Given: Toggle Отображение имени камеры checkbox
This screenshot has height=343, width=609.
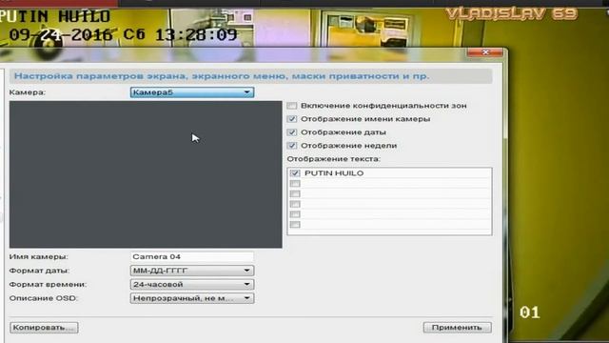Looking at the screenshot, I should coord(292,119).
